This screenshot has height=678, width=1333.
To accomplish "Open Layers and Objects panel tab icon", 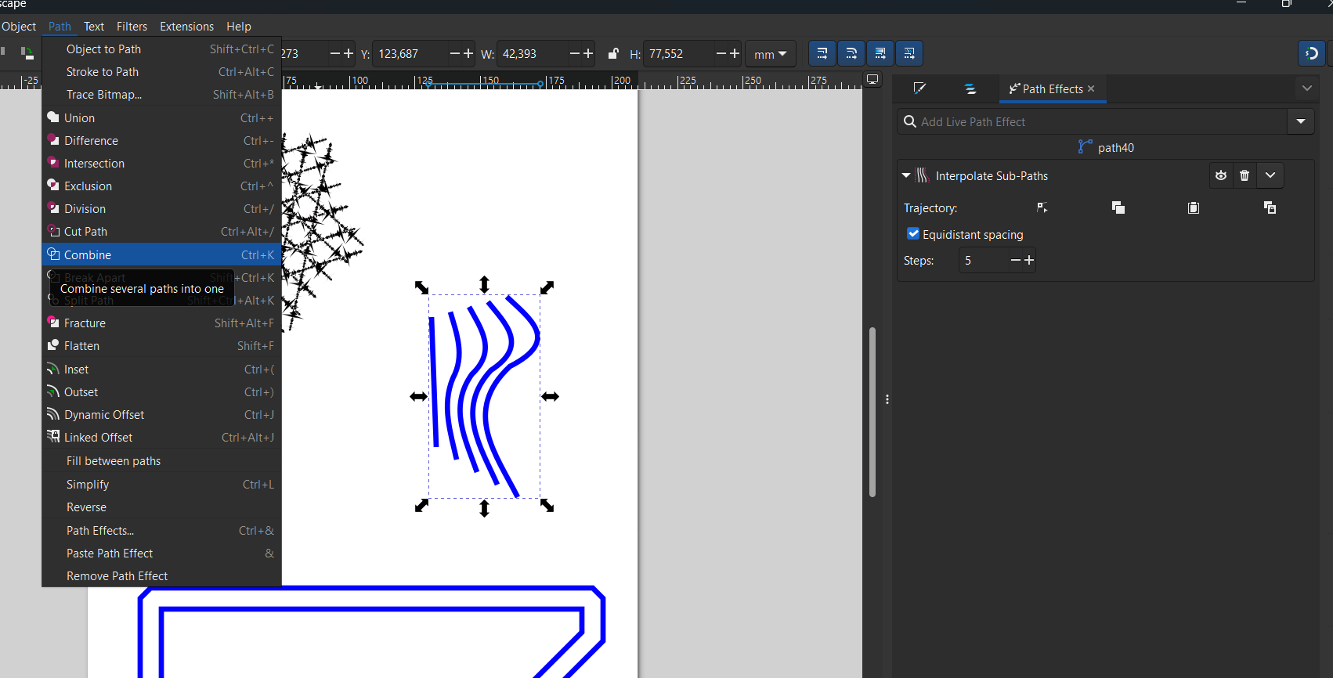I will (x=970, y=89).
